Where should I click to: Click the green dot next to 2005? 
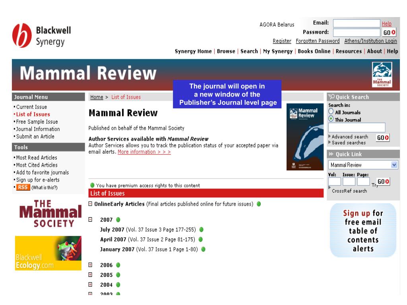coord(118,275)
